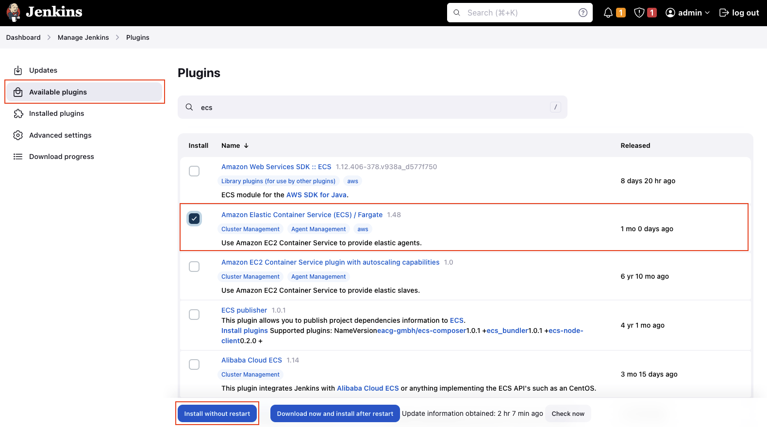Select the Installed plugins puzzle icon
The width and height of the screenshot is (767, 427).
18,113
